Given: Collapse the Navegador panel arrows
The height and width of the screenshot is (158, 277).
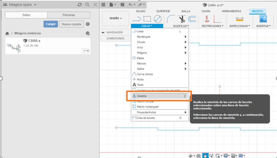Looking at the screenshot, I should point(103,33).
